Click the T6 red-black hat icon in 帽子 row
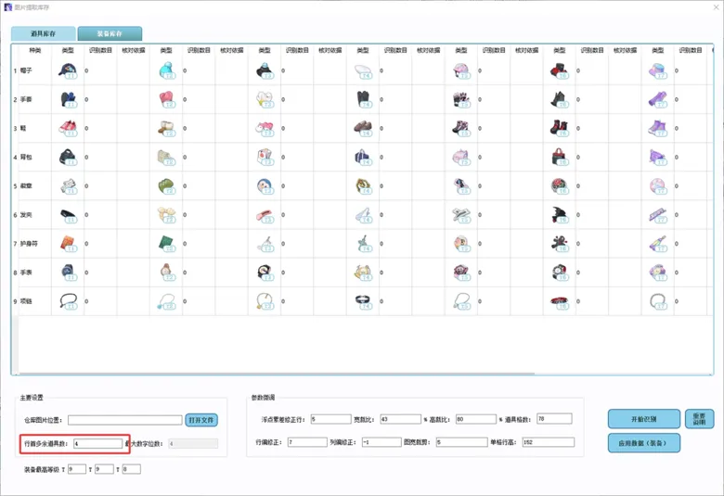 pyautogui.click(x=559, y=70)
